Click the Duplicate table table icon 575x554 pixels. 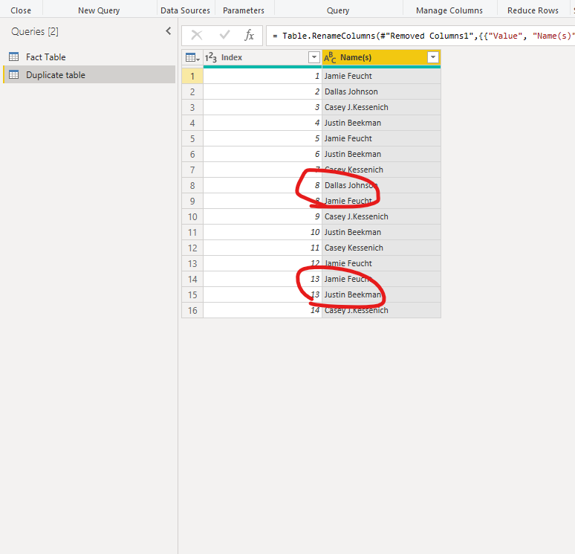14,75
